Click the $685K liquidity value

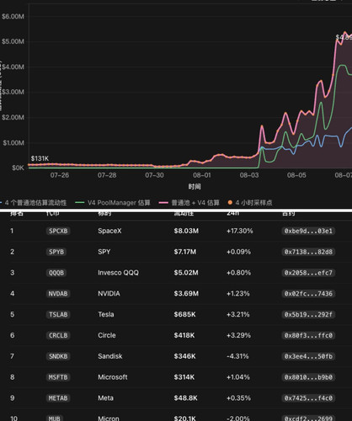184,314
